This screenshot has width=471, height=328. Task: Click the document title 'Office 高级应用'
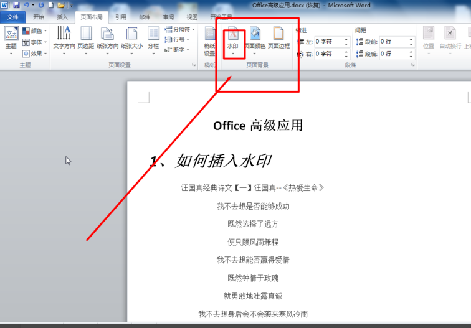(x=258, y=126)
